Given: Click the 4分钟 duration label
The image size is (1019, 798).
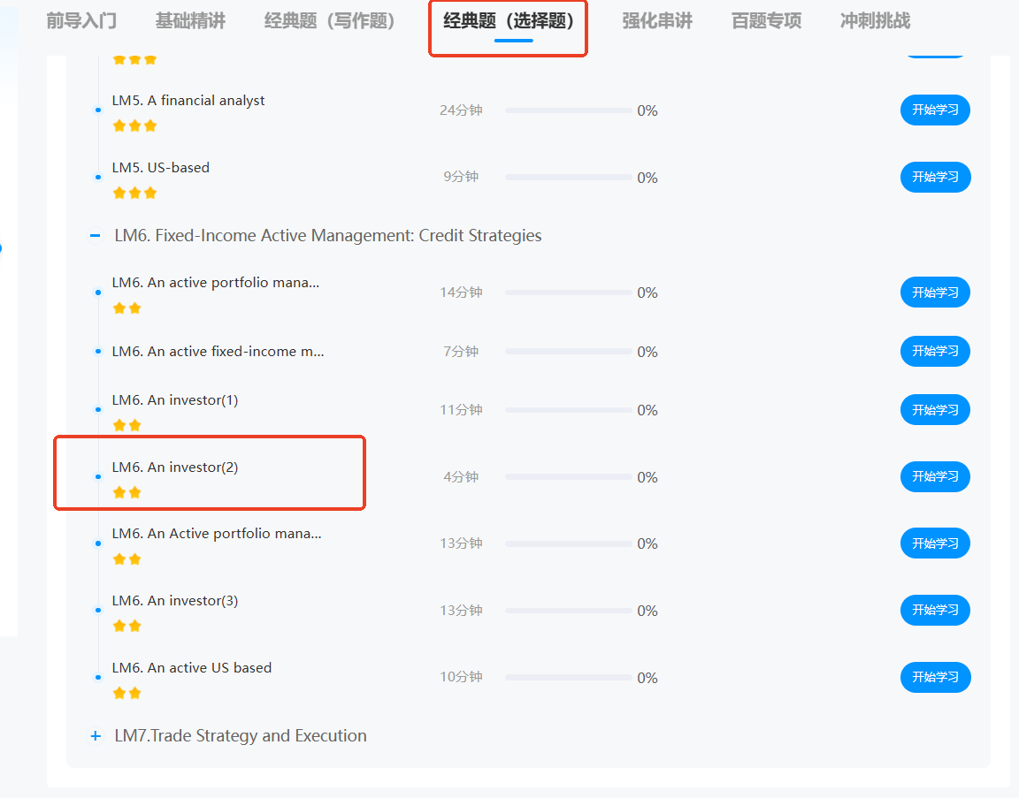Looking at the screenshot, I should coord(461,476).
